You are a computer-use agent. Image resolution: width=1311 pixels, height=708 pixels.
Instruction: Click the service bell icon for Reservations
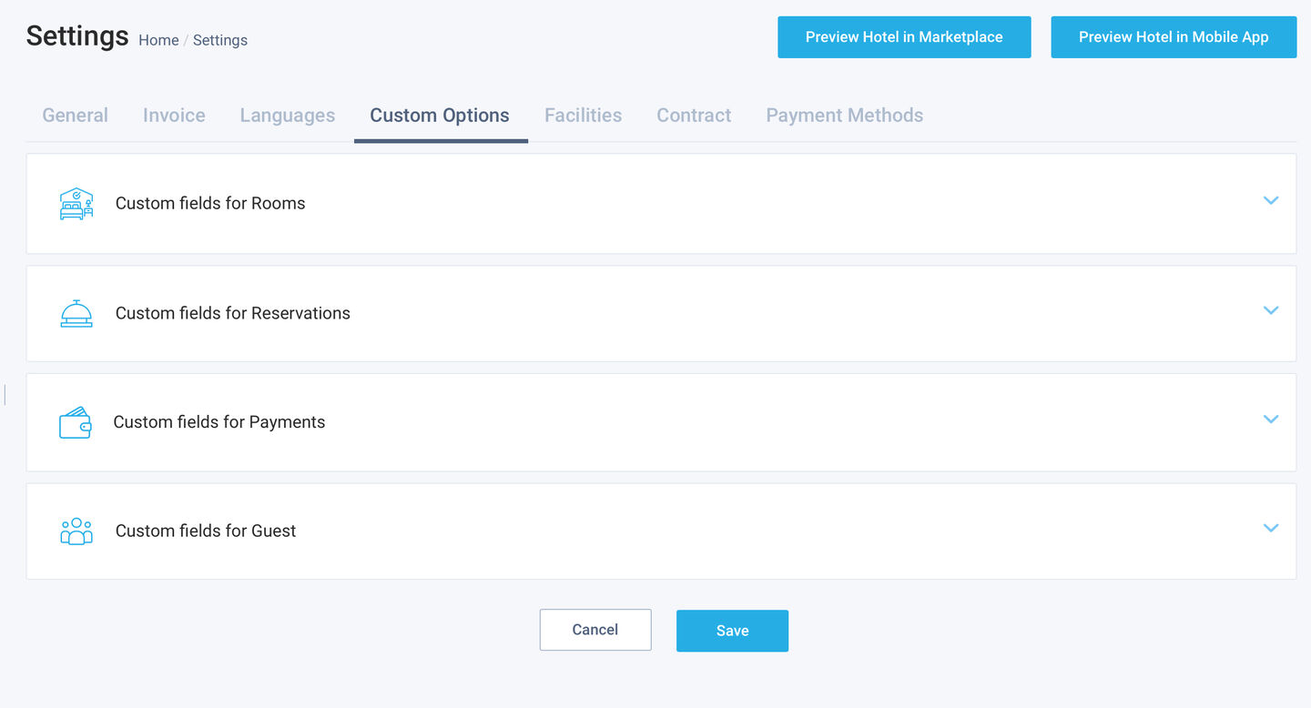coord(76,313)
